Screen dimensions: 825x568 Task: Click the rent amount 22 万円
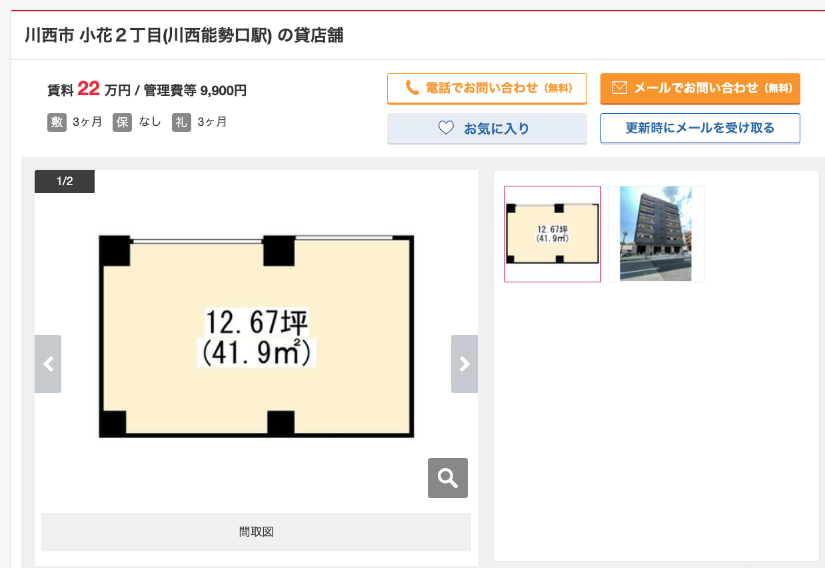click(104, 89)
